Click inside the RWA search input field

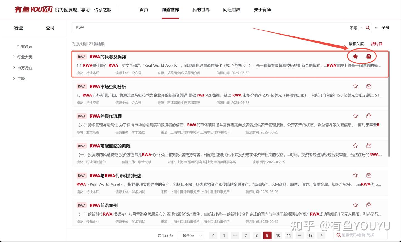click(x=167, y=28)
